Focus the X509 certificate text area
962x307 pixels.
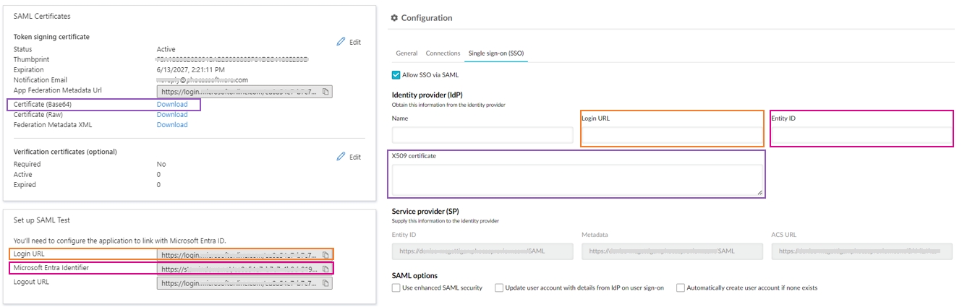[x=576, y=179]
